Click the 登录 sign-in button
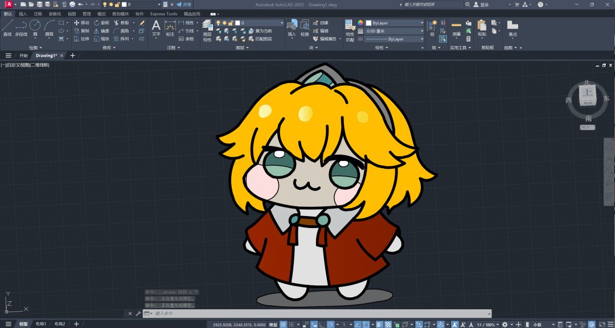 [482, 5]
